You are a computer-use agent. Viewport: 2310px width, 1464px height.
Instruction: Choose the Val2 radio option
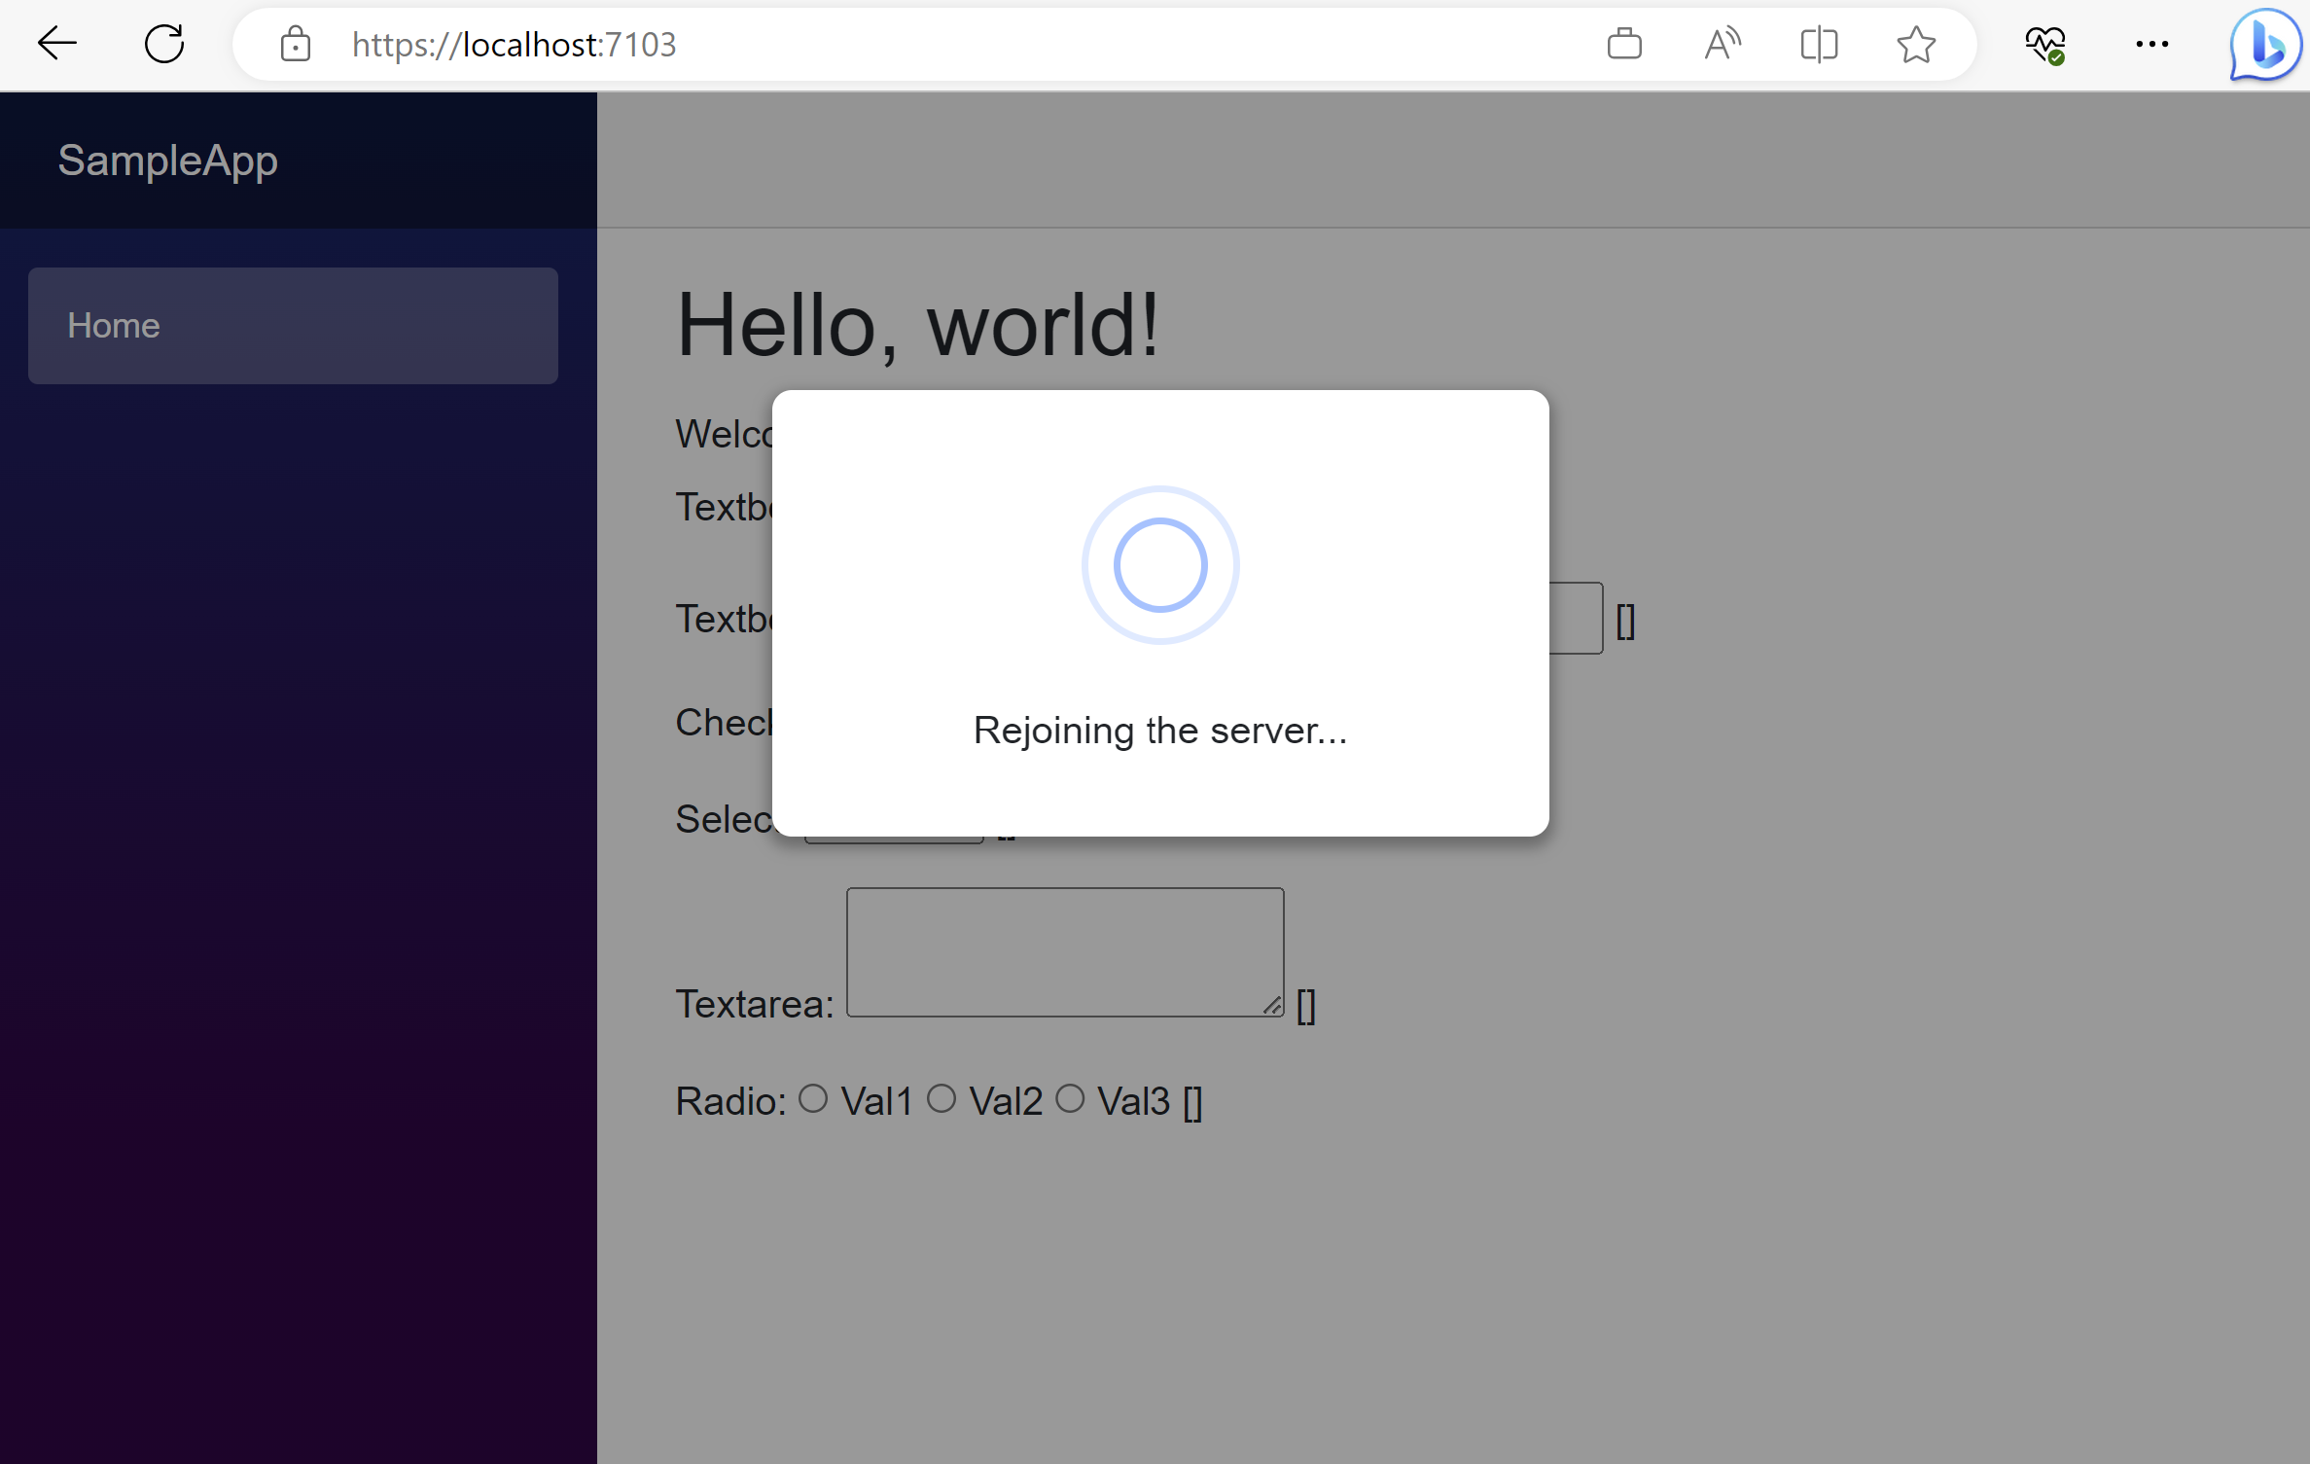942,1097
